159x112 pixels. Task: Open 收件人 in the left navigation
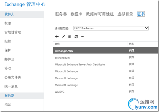click(x=22, y=14)
